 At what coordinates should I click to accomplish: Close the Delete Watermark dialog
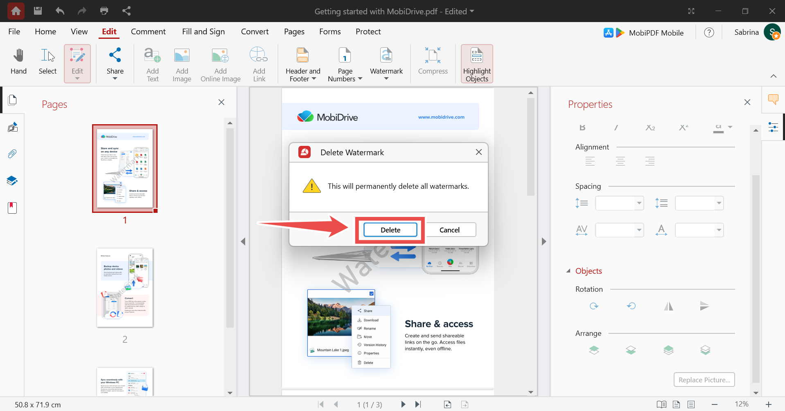pyautogui.click(x=479, y=152)
